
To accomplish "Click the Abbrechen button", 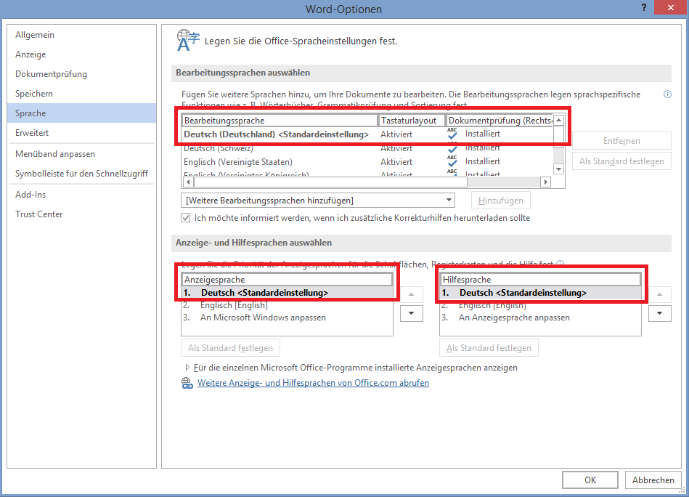I will click(x=653, y=480).
